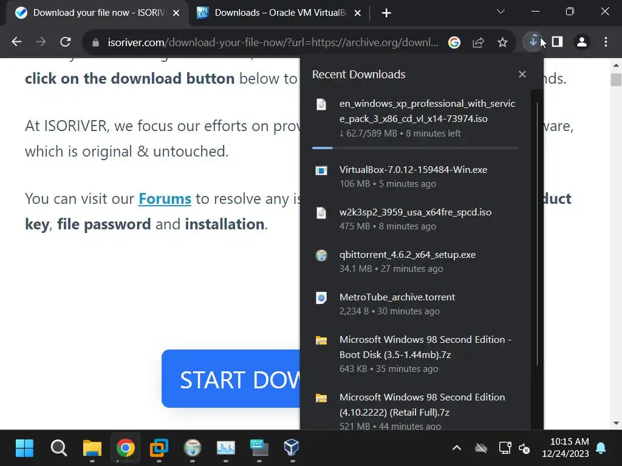The width and height of the screenshot is (622, 466).
Task: Click the MetroTube torrent file icon
Action: (321, 297)
